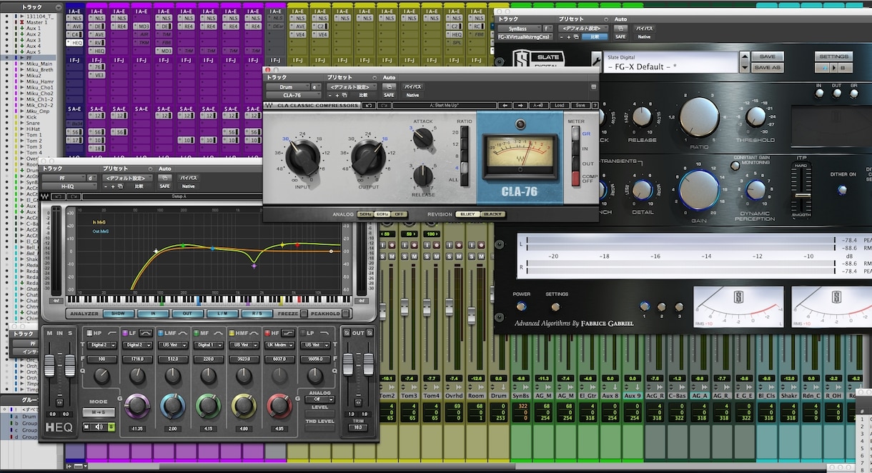Click SAFE in the CLA-76 window header
Screen dimensions: 872x473
389,95
